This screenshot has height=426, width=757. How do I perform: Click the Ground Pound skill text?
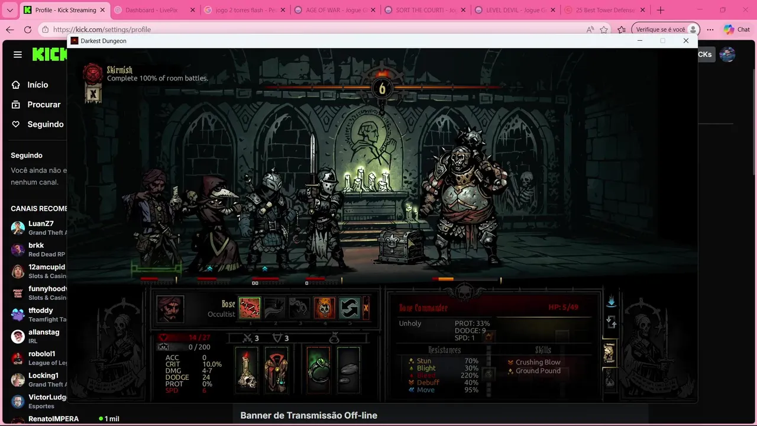click(x=538, y=371)
